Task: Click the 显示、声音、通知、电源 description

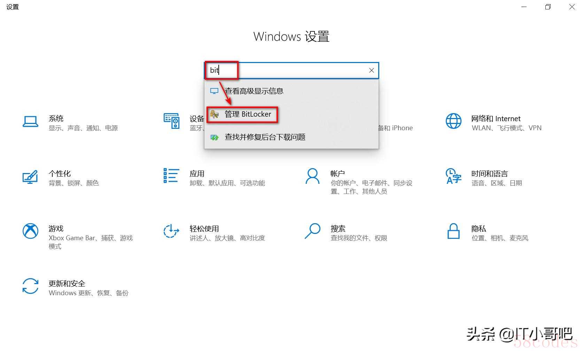Action: click(x=83, y=128)
